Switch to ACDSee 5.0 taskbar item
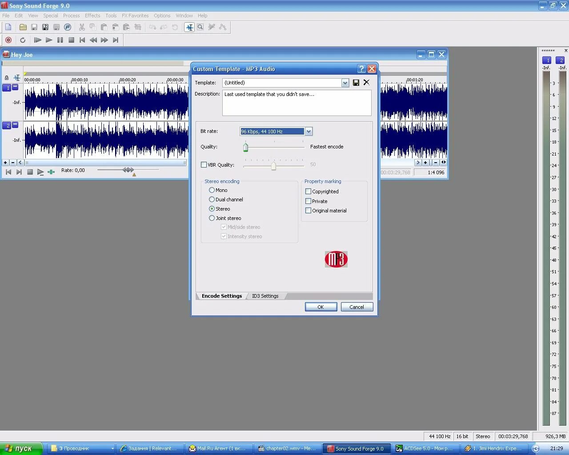This screenshot has width=569, height=455. click(x=425, y=448)
